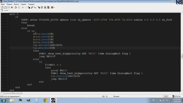Viewport: 183px width, 103px height.
Task: Open Find with magnifier icon
Action: click(32, 7)
